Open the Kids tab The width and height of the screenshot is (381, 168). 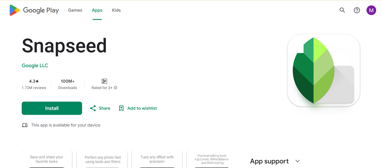pos(116,10)
